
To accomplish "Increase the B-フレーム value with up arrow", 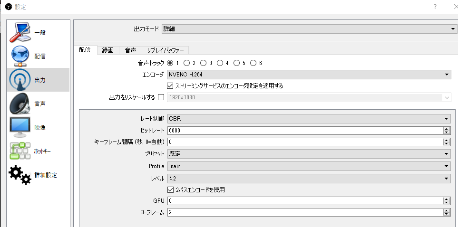I will point(446,211).
